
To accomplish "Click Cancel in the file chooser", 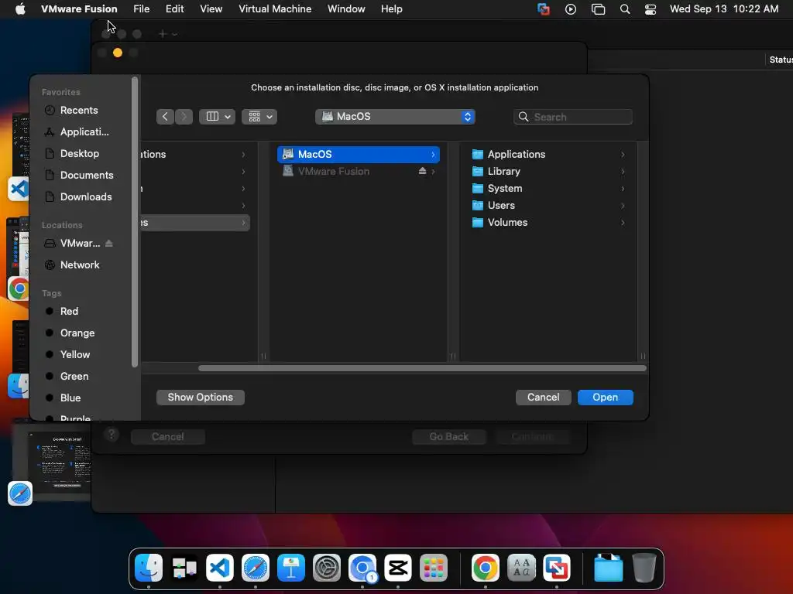I will (543, 398).
